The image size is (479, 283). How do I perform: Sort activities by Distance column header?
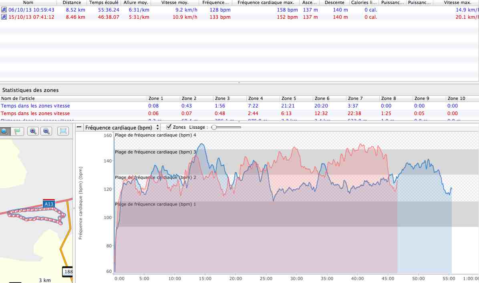pyautogui.click(x=72, y=2)
